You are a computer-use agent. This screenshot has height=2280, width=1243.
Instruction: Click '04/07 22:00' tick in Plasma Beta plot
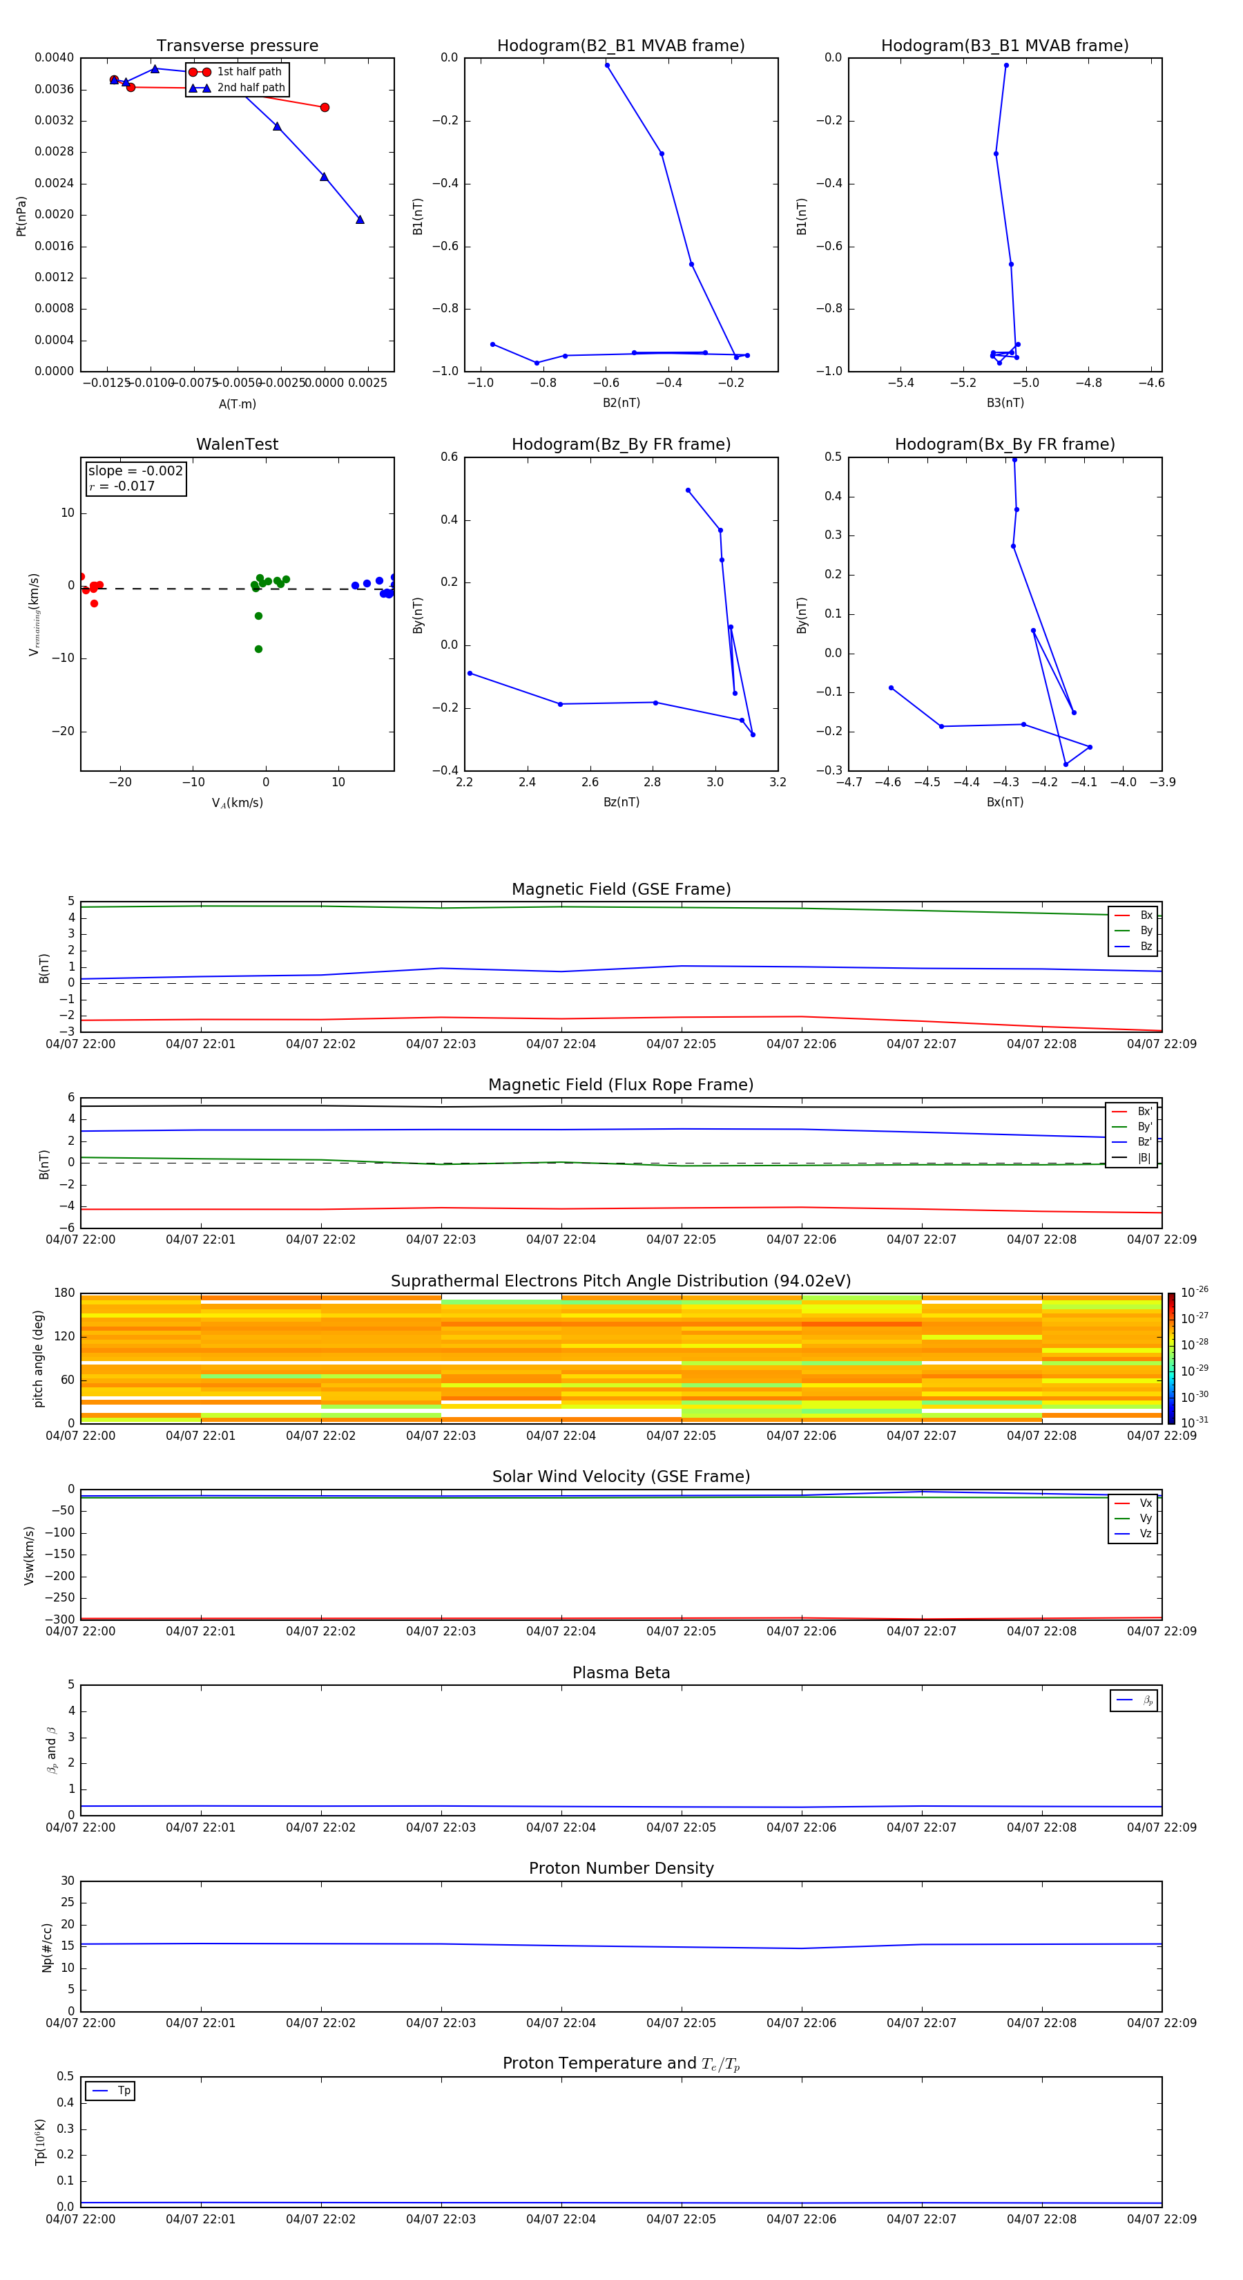point(81,1827)
